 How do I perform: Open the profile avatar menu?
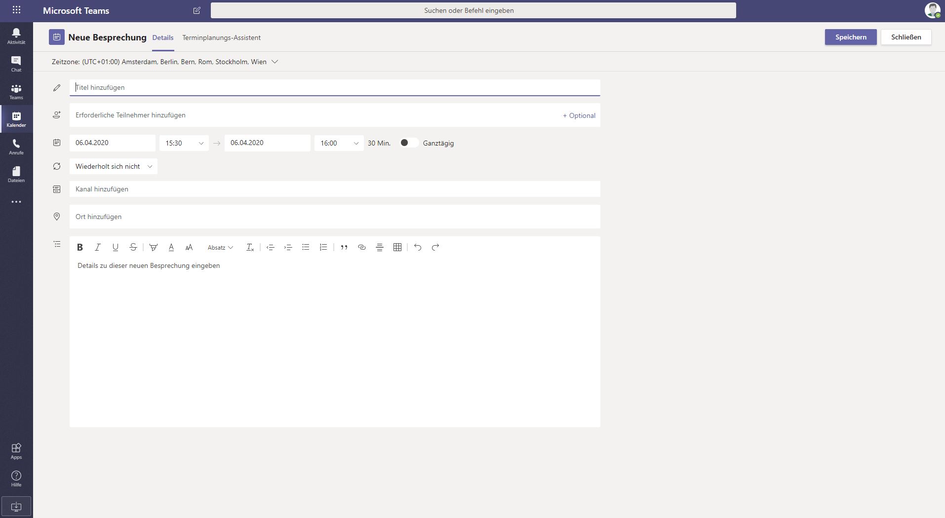(932, 10)
